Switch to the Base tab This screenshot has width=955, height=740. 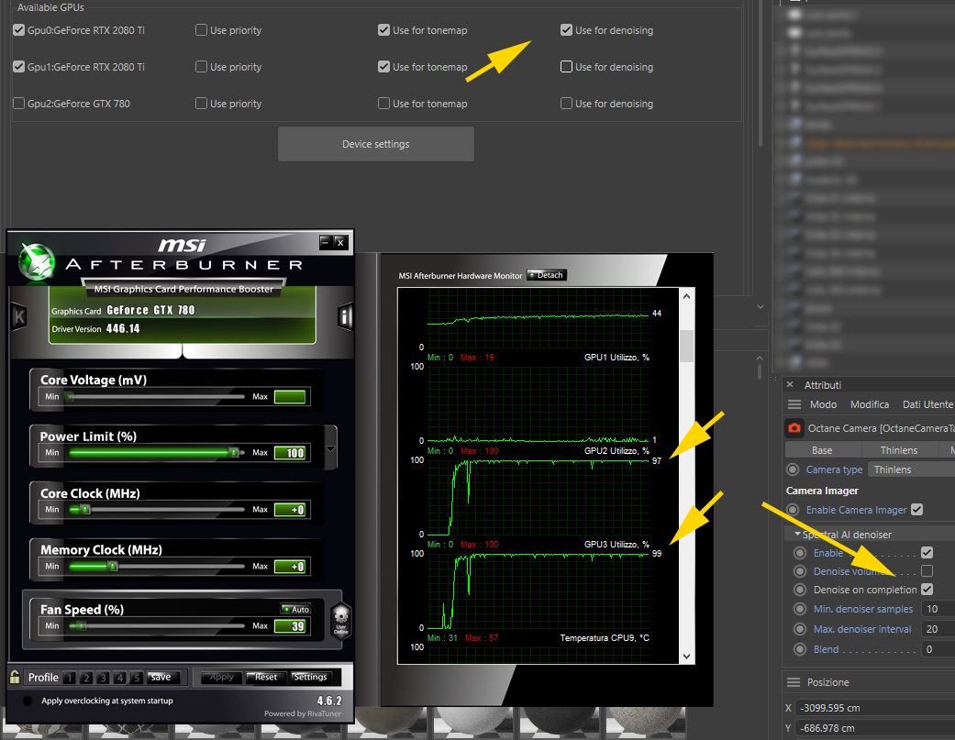823,449
